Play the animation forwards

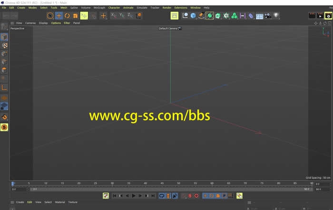coord(134,196)
